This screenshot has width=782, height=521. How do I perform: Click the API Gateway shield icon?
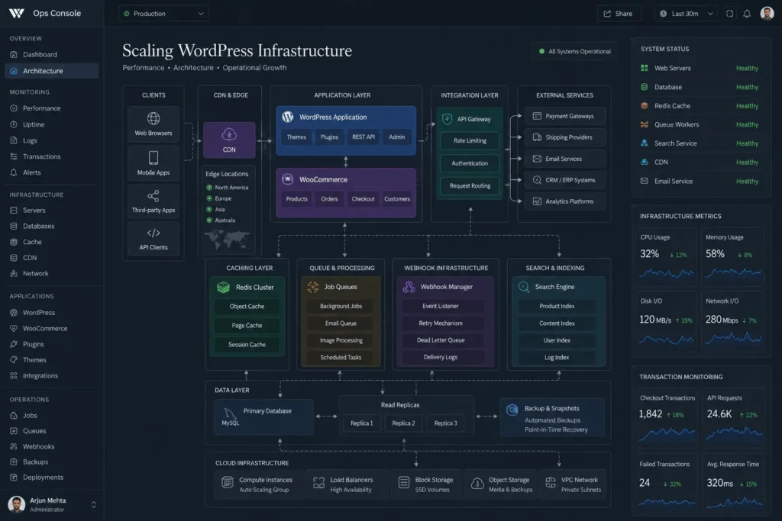[447, 119]
